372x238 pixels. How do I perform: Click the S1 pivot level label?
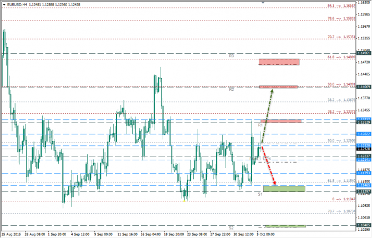260,194
